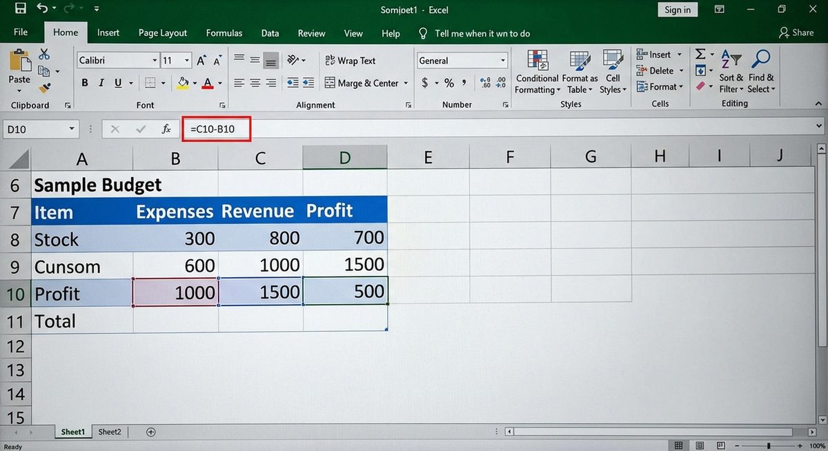Apply bold formatting with the Bold icon

(84, 82)
